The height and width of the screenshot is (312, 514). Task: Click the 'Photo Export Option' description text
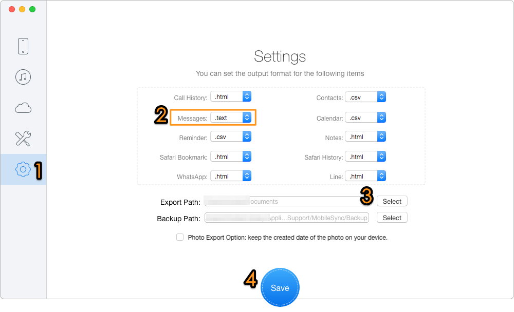(x=287, y=238)
